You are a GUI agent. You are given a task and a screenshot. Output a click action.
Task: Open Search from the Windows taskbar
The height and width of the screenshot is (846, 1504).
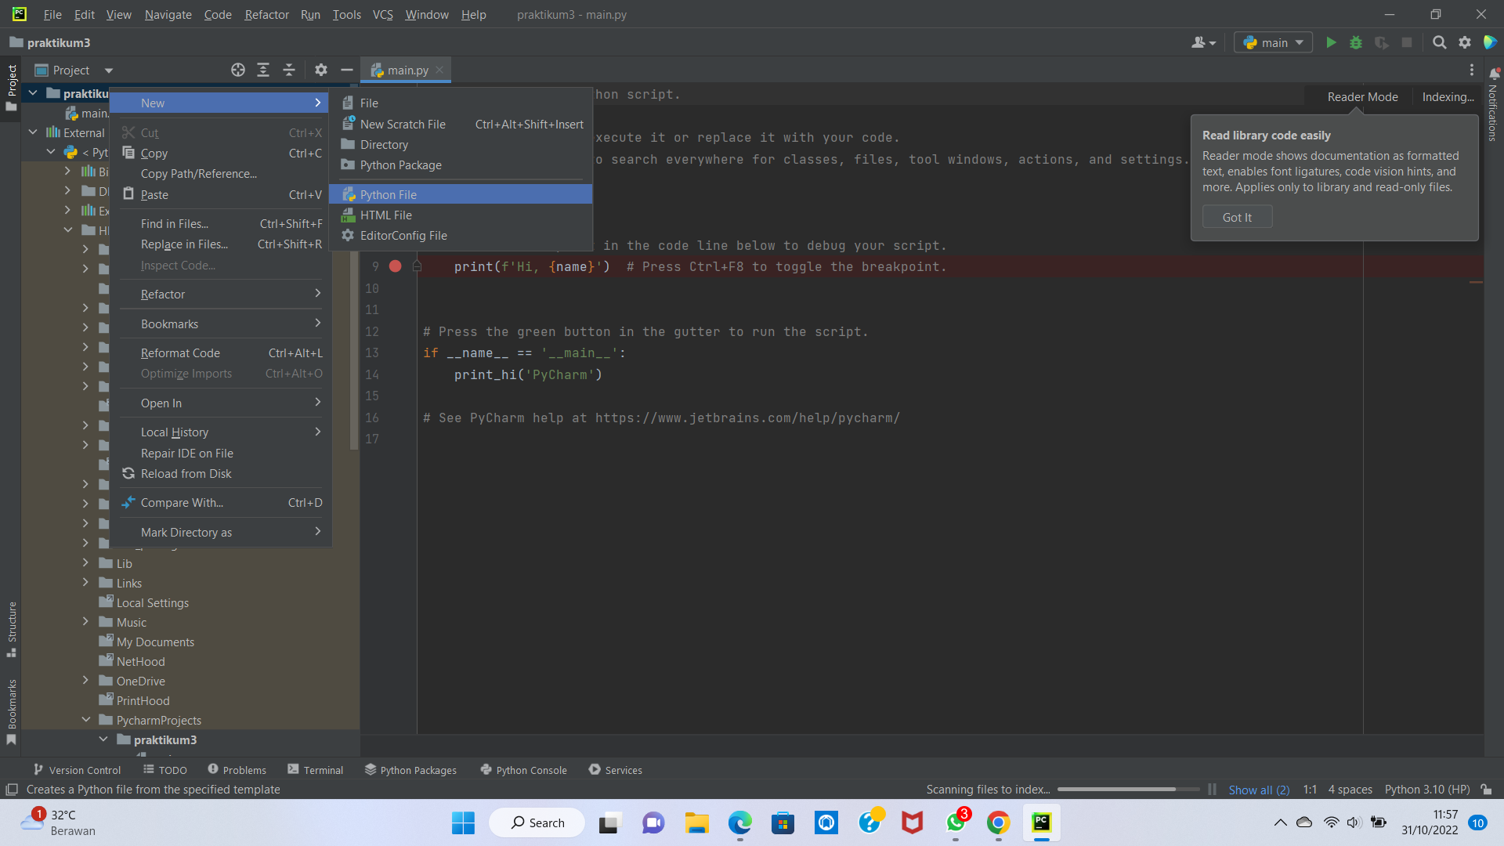pyautogui.click(x=537, y=822)
